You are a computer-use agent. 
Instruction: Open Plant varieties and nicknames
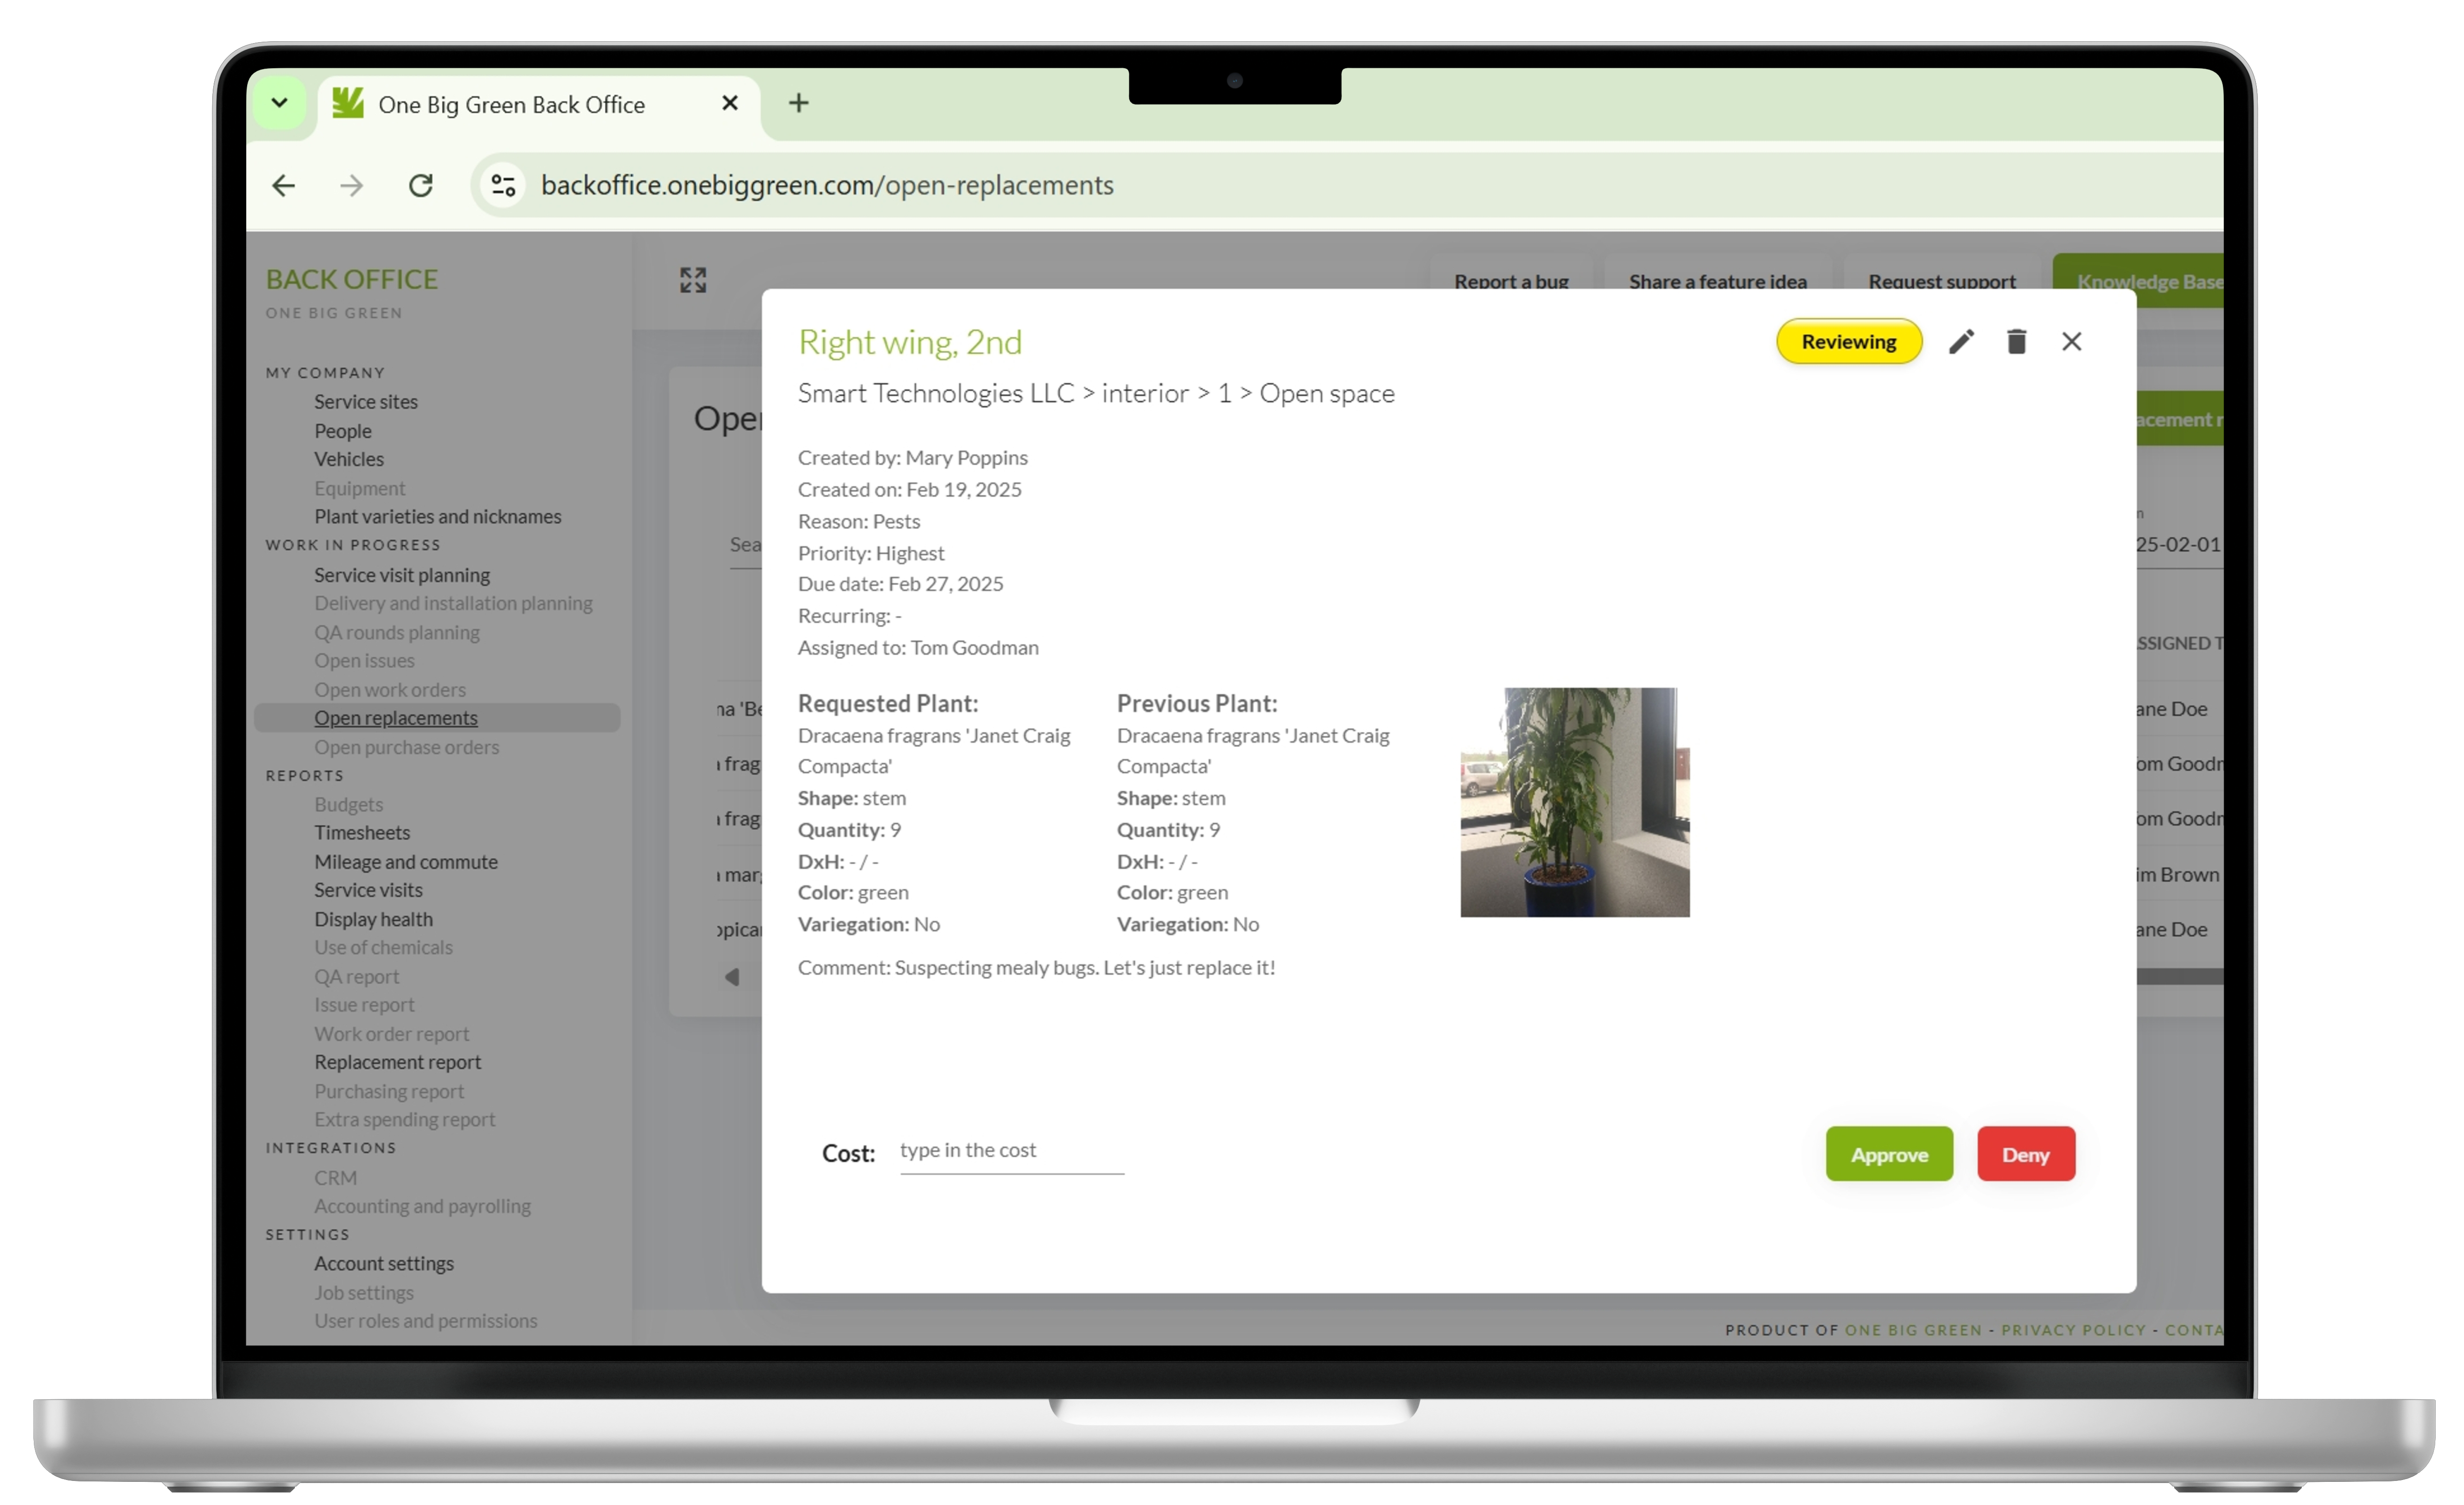click(x=438, y=517)
